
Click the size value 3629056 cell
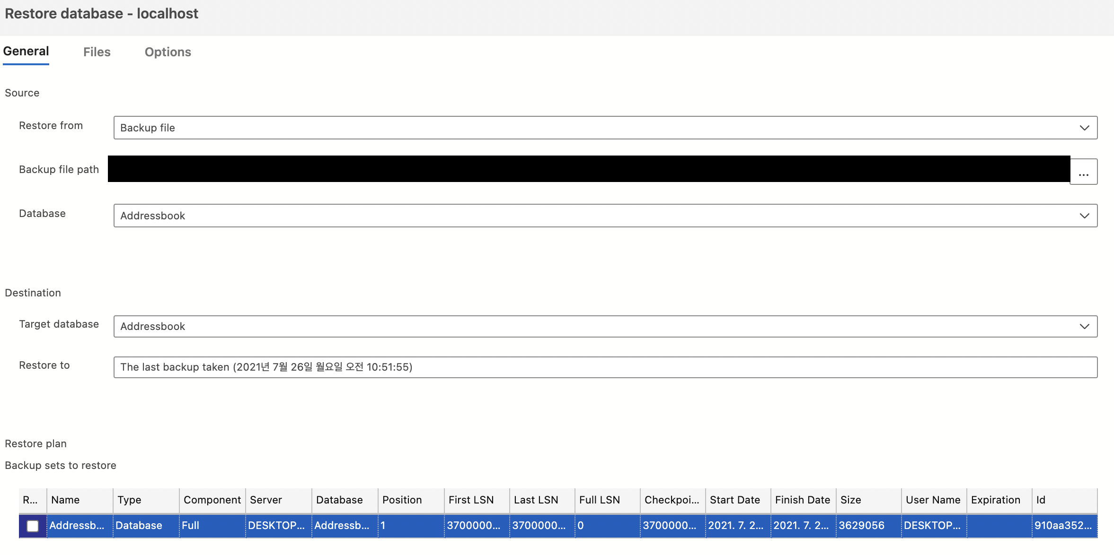861,526
